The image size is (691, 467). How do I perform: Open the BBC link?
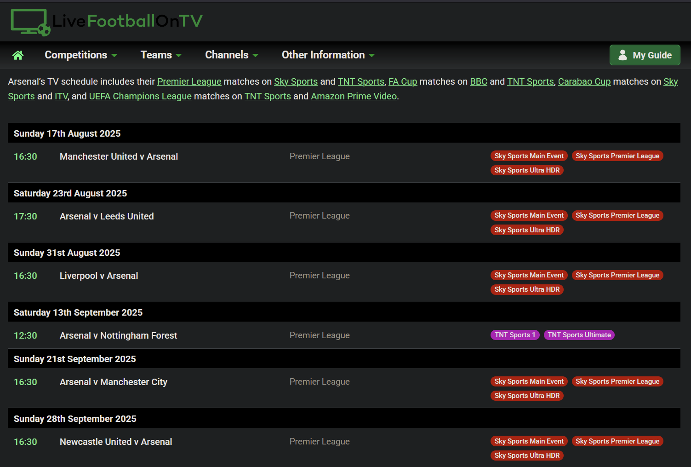479,81
